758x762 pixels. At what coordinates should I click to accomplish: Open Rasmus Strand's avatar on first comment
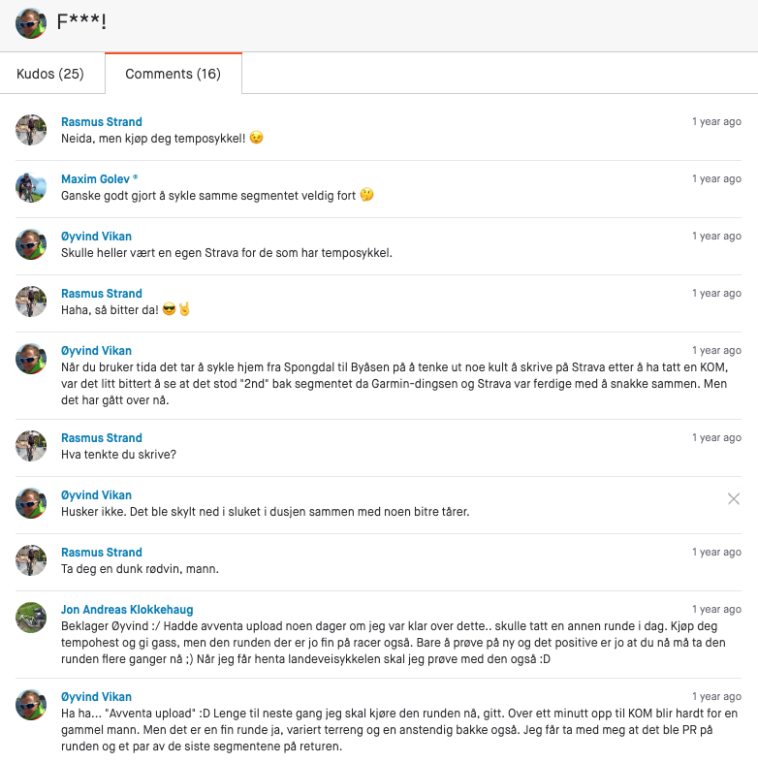point(31,130)
